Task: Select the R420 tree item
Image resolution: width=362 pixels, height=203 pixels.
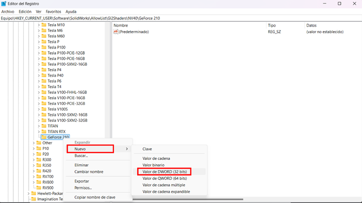Action: tap(47, 171)
